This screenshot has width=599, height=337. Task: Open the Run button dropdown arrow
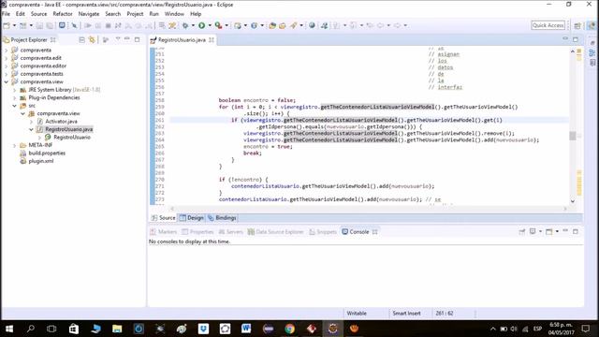[x=210, y=25]
